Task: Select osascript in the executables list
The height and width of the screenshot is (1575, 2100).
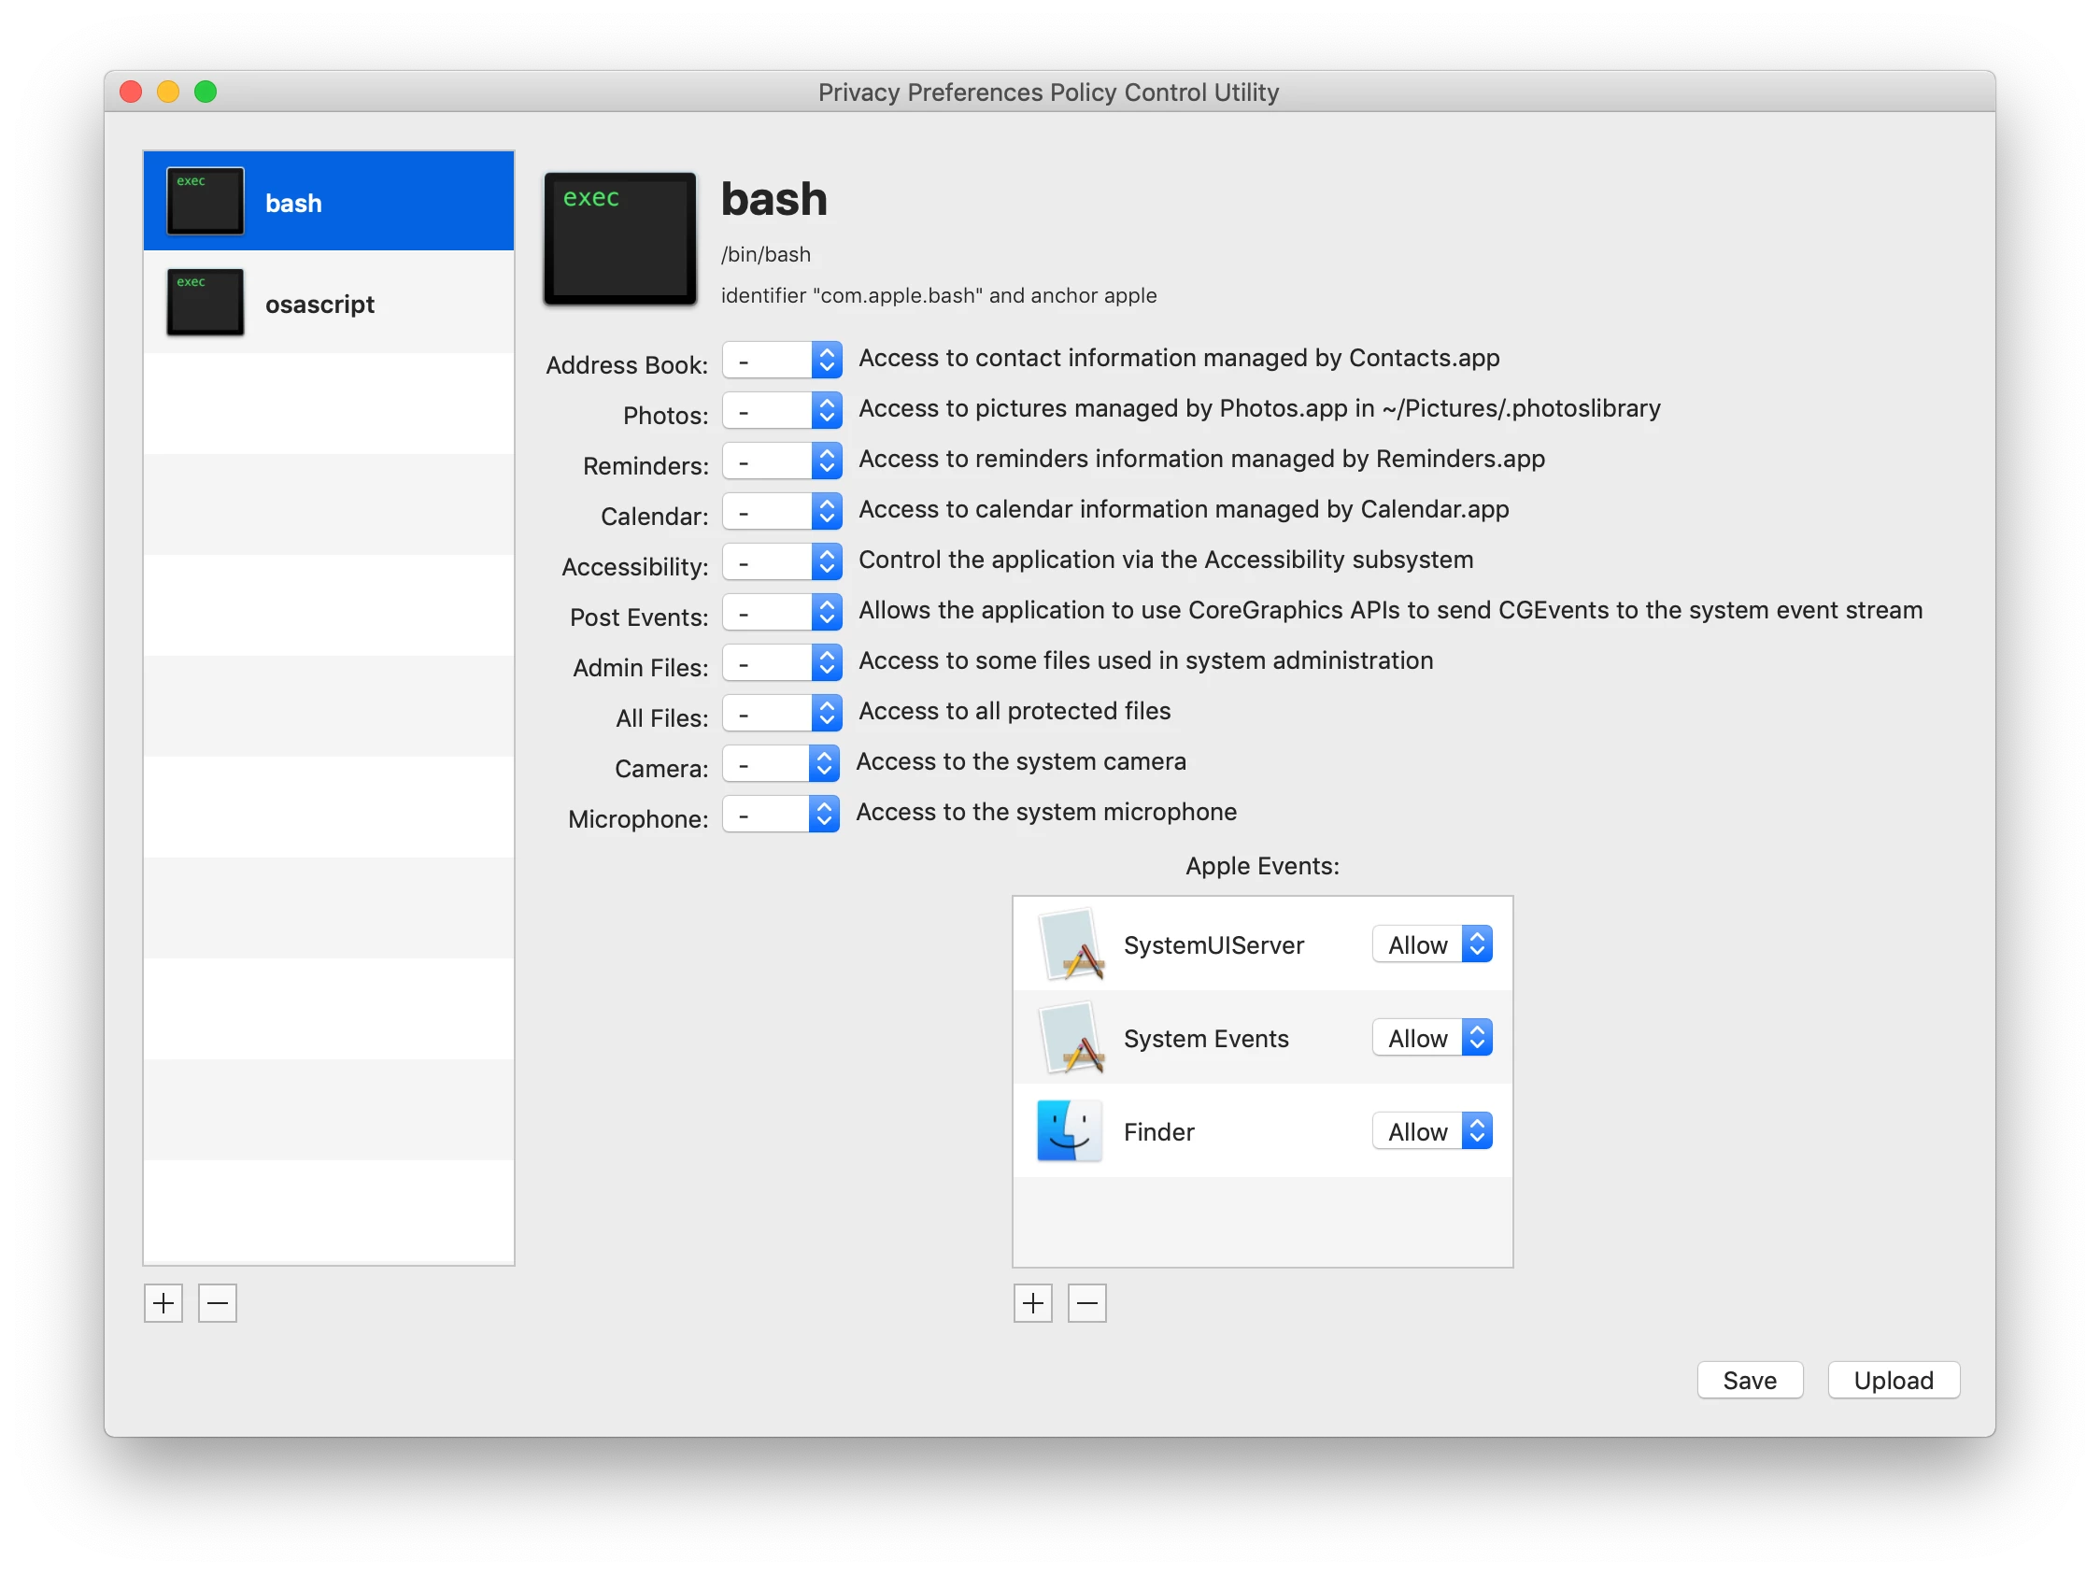Action: [x=319, y=304]
